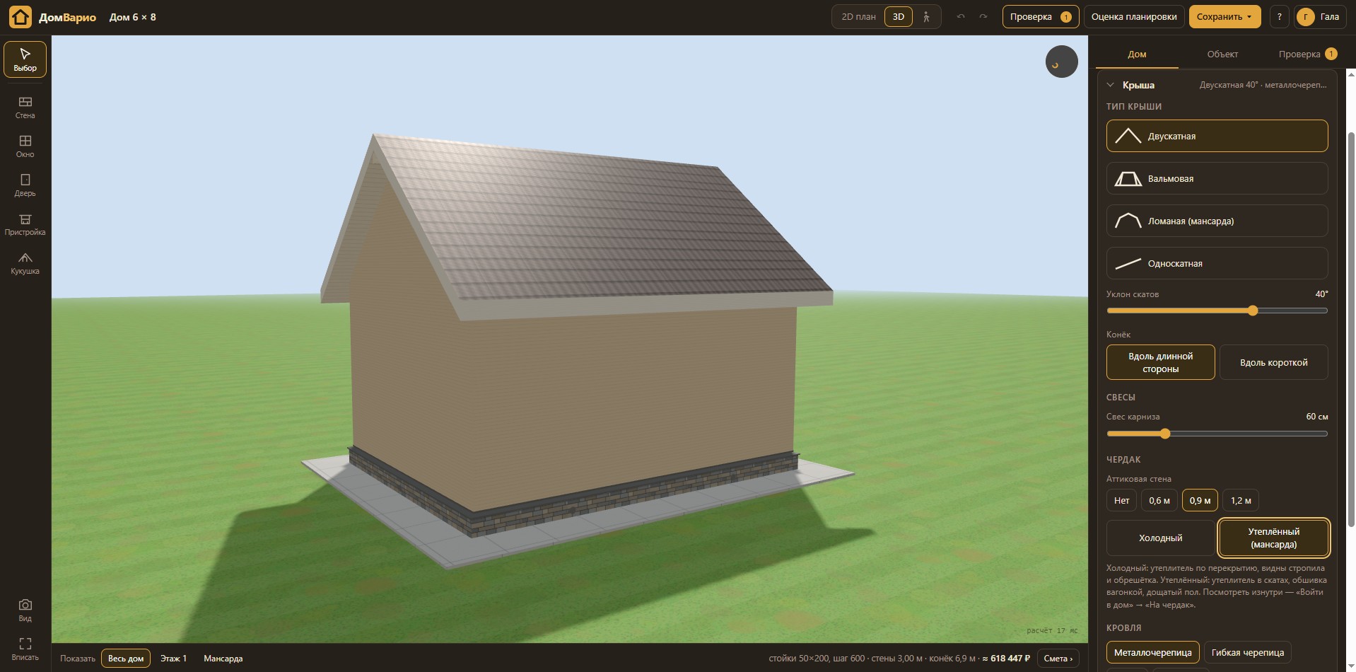Choose Вальмовая roof type
Screen dimensions: 1356x672
click(x=1217, y=178)
